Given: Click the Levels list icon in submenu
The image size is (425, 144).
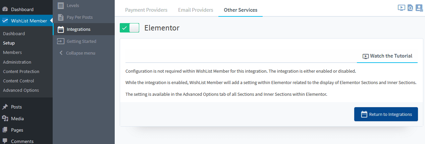Looking at the screenshot, I should tap(61, 5).
